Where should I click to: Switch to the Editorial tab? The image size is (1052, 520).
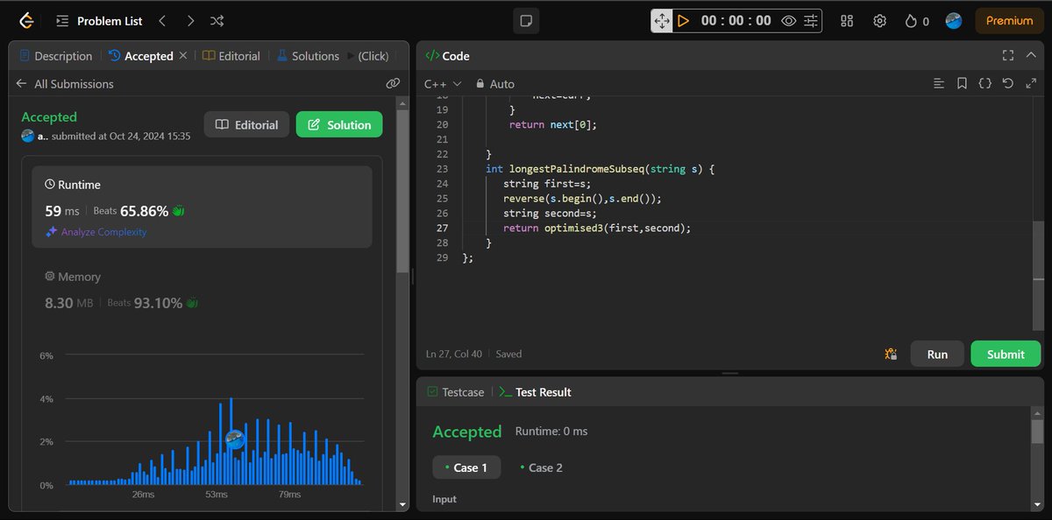tap(231, 56)
